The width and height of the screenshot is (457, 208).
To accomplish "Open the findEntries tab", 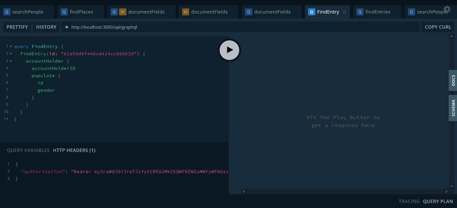I will [x=377, y=12].
